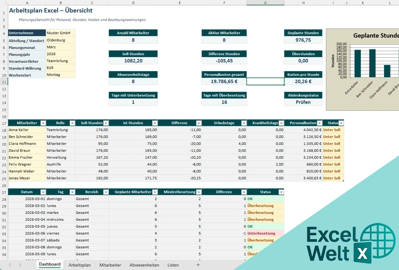Open the Soll-Stunden column filter dropdown
This screenshot has height=270, width=399.
[x=106, y=123]
